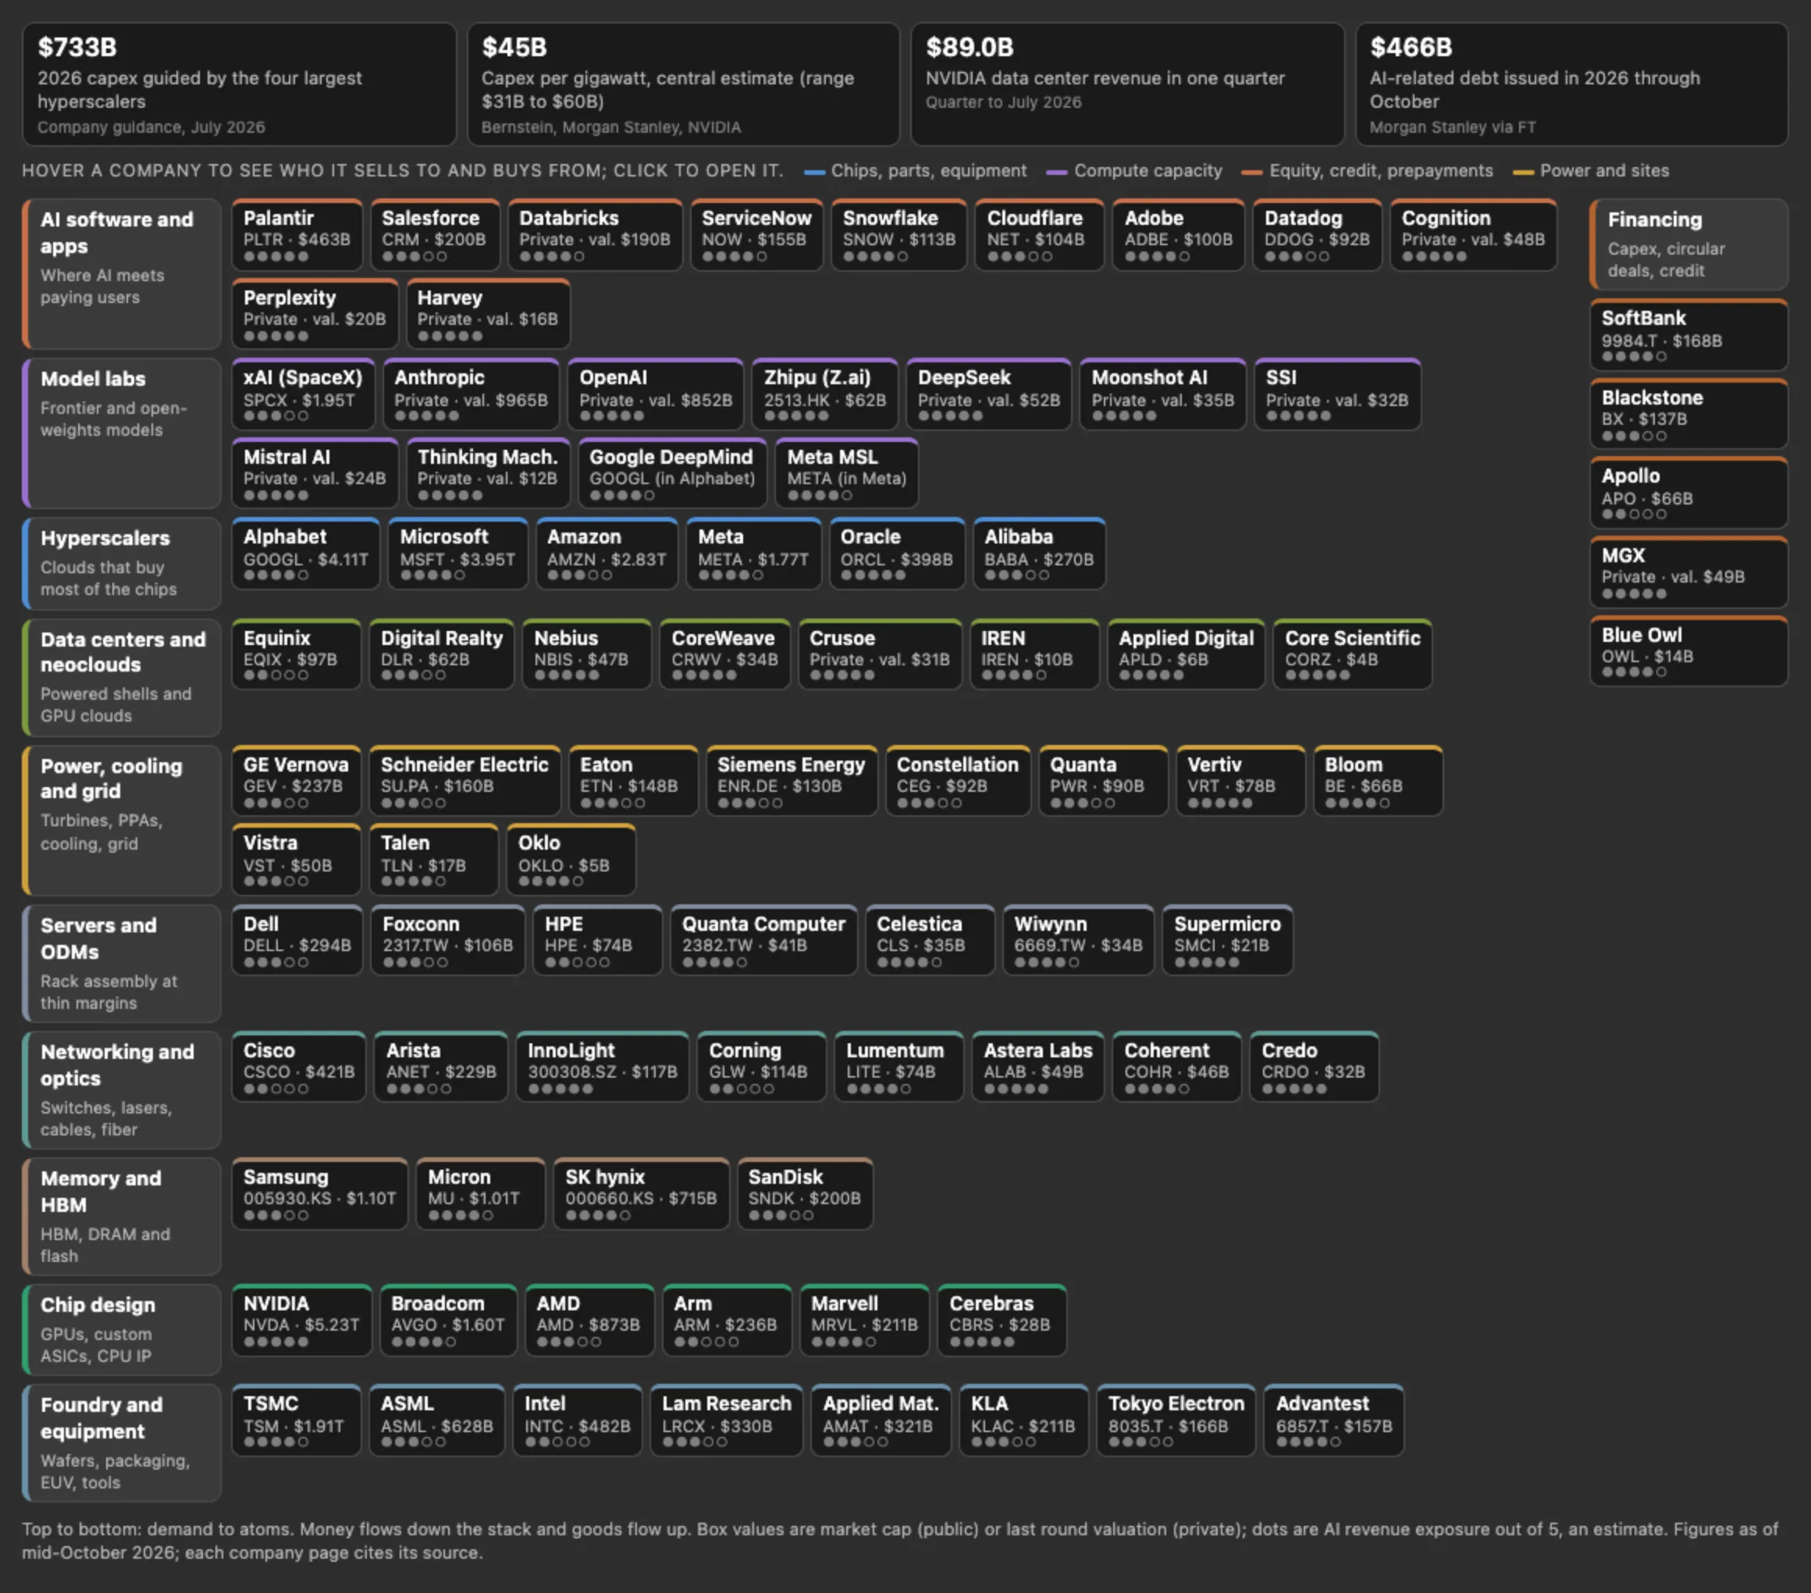1811x1593 pixels.
Task: Select the Supermicro servers card
Action: pyautogui.click(x=1227, y=940)
